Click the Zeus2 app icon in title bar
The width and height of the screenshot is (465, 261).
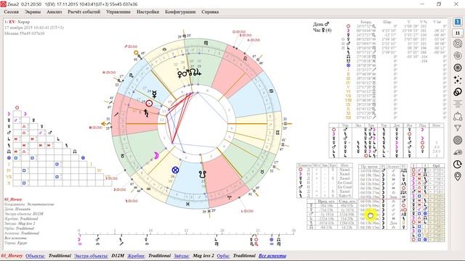(3, 4)
